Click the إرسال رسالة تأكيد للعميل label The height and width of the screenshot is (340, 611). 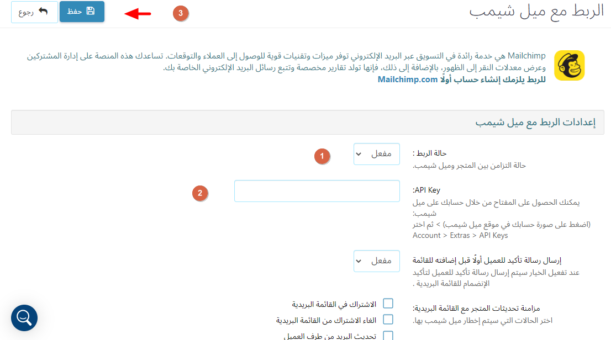click(x=487, y=260)
